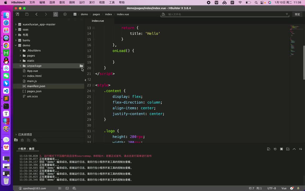Click the project icon before demo breadcrumb
305x191 pixels.
point(75,14)
